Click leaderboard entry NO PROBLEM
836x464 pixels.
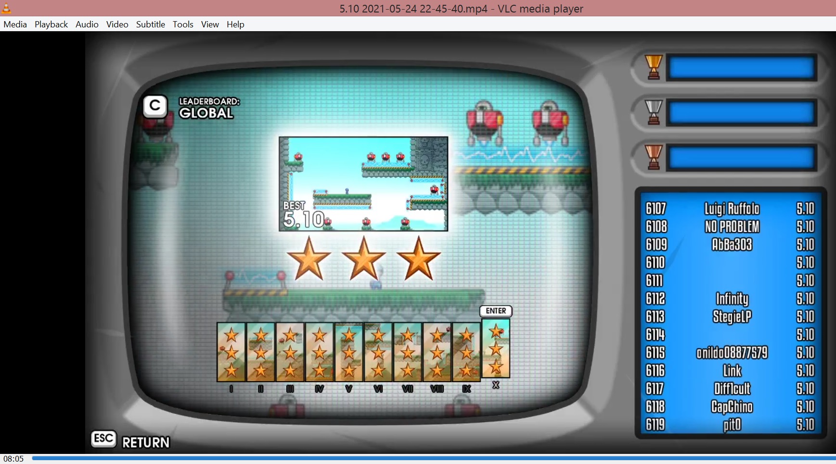(x=732, y=227)
